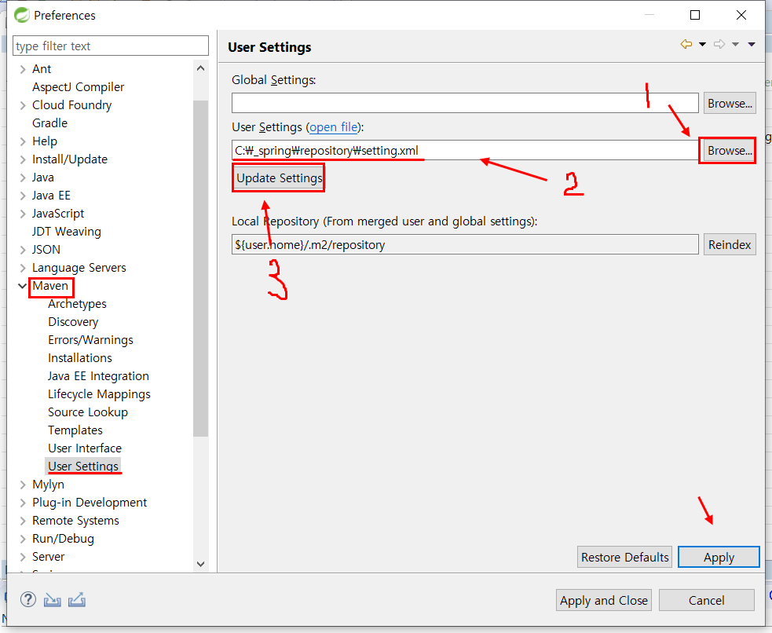The image size is (772, 633).
Task: Click the Apply button
Action: coord(719,557)
